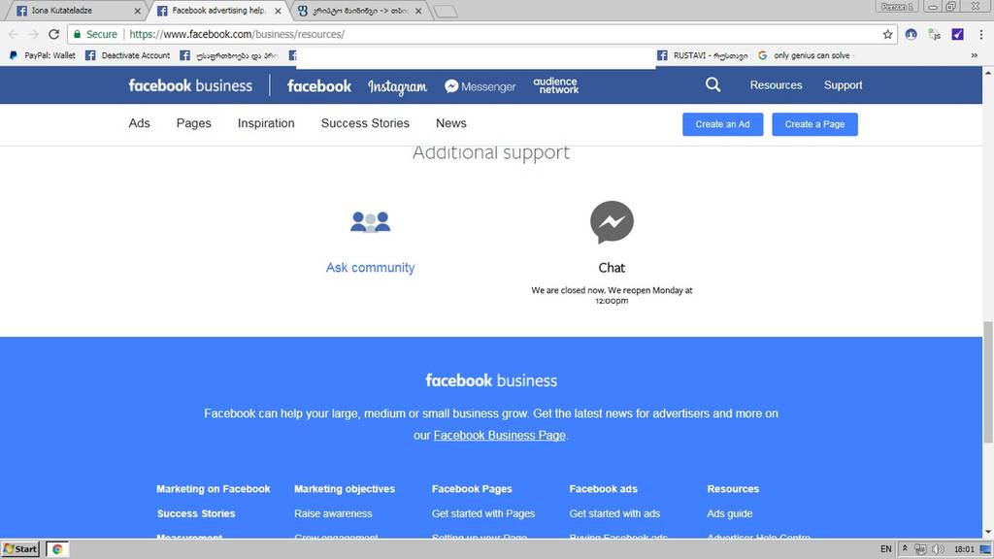Open the Raise awareness footer link
This screenshot has width=994, height=559.
(x=333, y=513)
